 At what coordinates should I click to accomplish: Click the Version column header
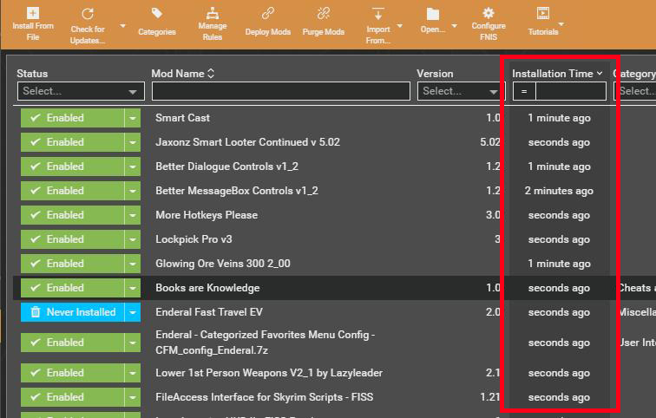(435, 74)
